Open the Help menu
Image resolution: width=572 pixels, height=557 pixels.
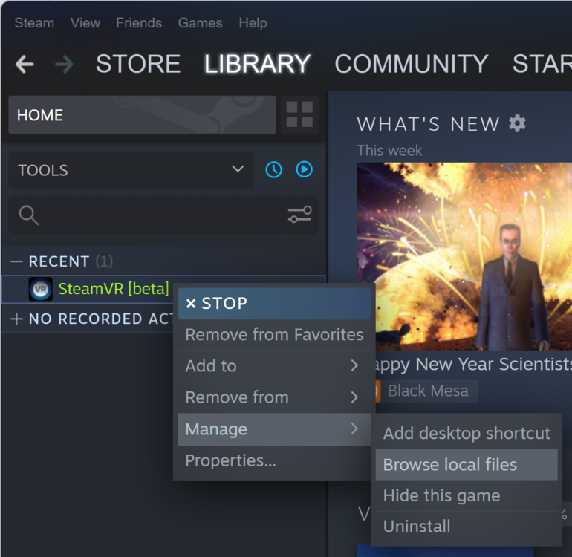[253, 23]
